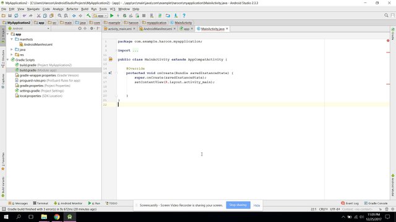Click the Replace icon in toolbar
This screenshot has width=396, height=222.
(66, 15)
